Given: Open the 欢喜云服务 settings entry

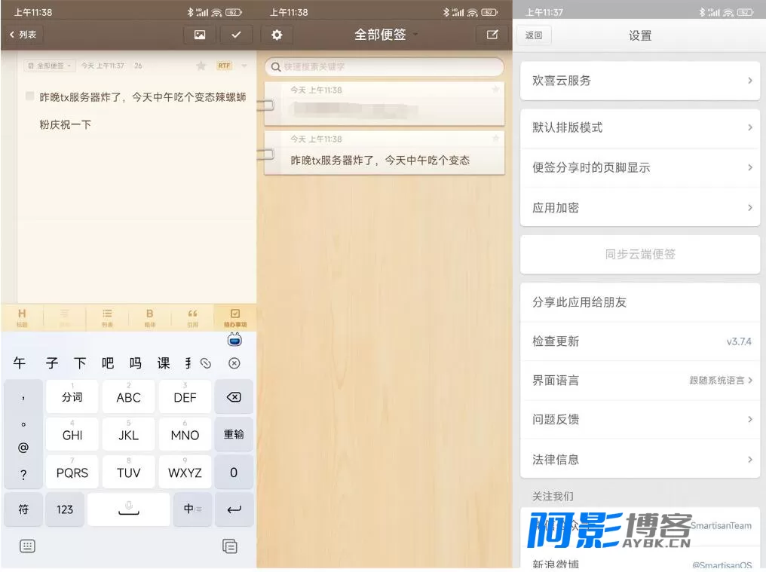Looking at the screenshot, I should click(640, 81).
